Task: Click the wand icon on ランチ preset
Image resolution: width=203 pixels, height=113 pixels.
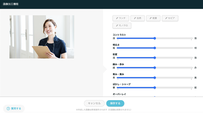Action: (x=117, y=18)
